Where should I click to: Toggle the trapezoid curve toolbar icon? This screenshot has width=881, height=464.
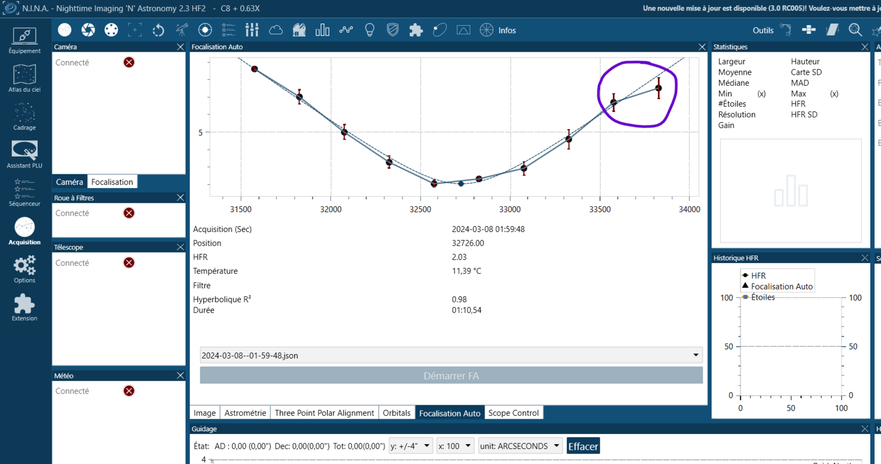point(463,30)
